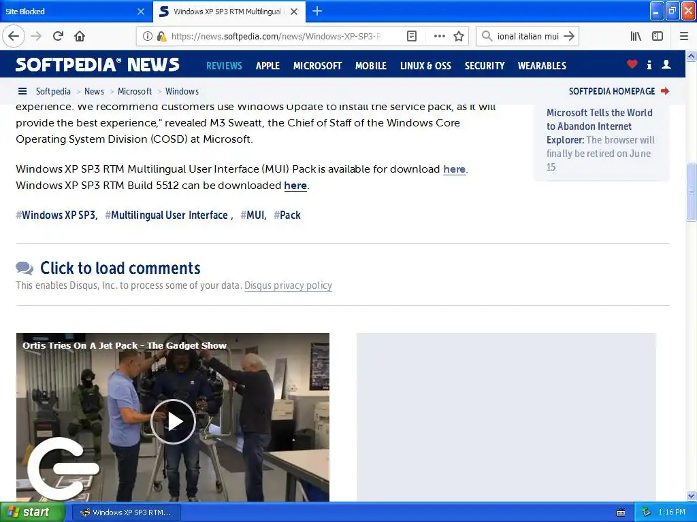Close the Site Blocked tab
The width and height of the screenshot is (697, 522).
pos(141,12)
